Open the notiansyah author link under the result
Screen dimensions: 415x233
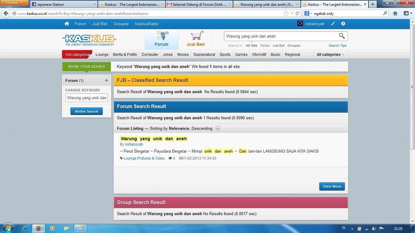point(134,144)
